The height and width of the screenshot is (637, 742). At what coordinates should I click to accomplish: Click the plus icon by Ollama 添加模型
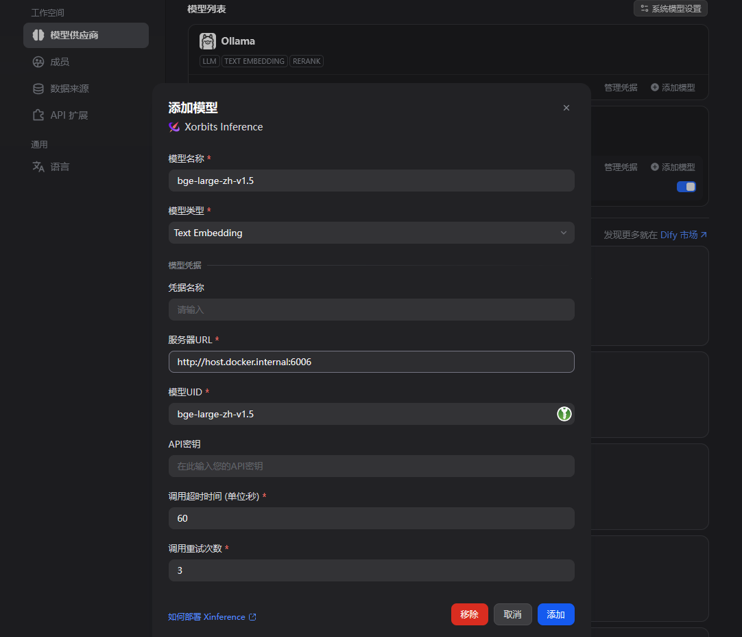click(655, 87)
